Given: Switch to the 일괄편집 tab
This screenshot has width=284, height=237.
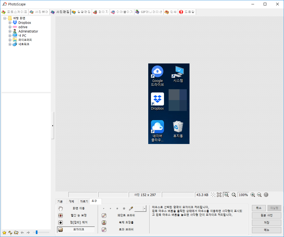Looking at the screenshot, I should pos(81,12).
